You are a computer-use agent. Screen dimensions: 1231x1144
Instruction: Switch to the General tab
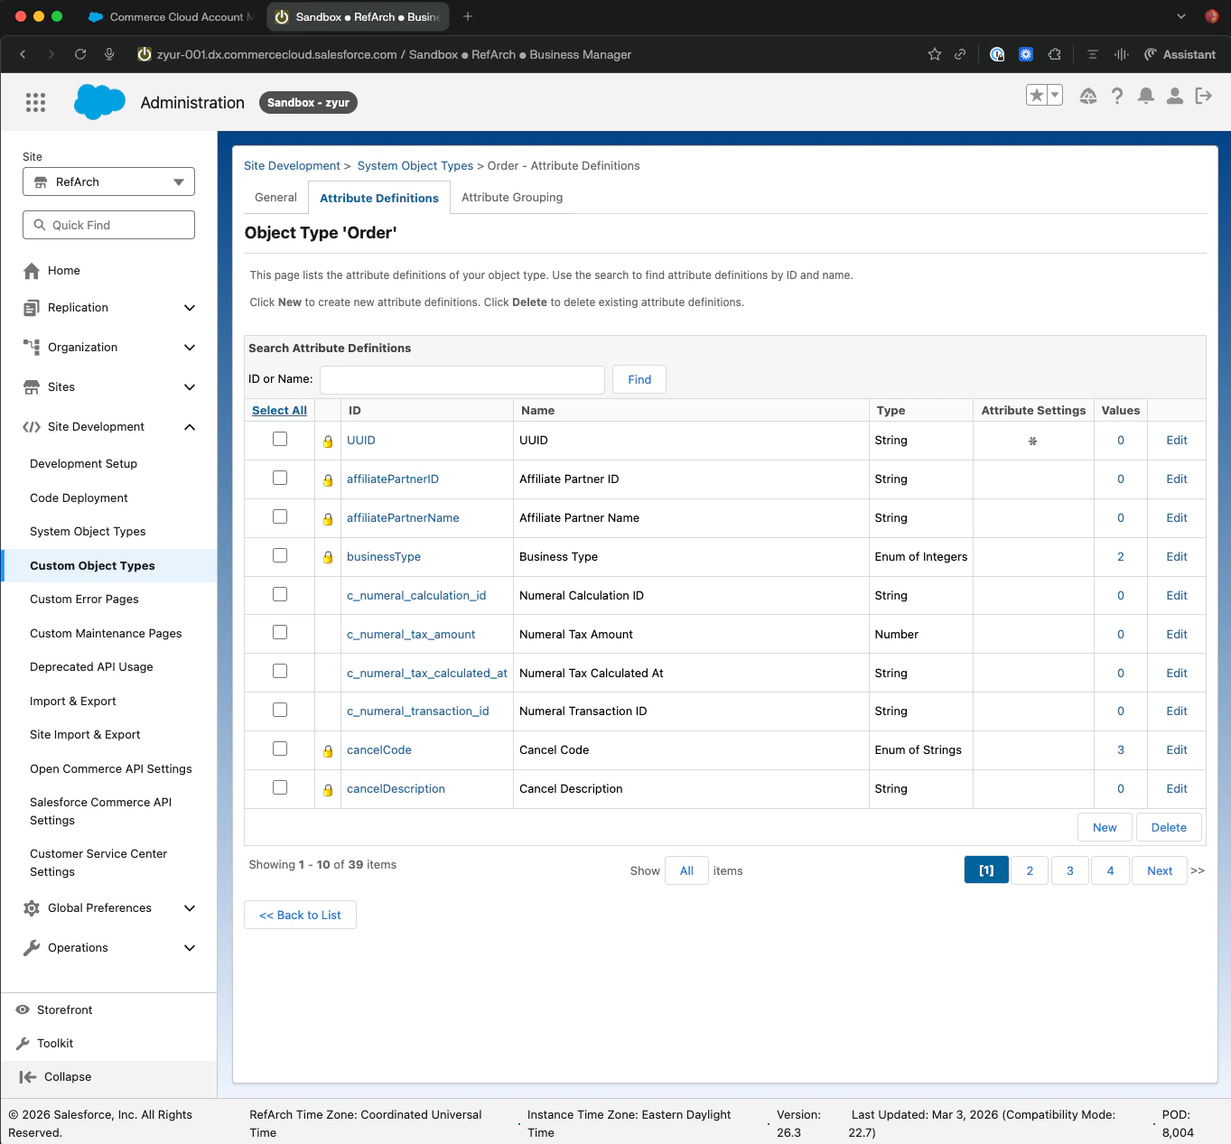[275, 197]
